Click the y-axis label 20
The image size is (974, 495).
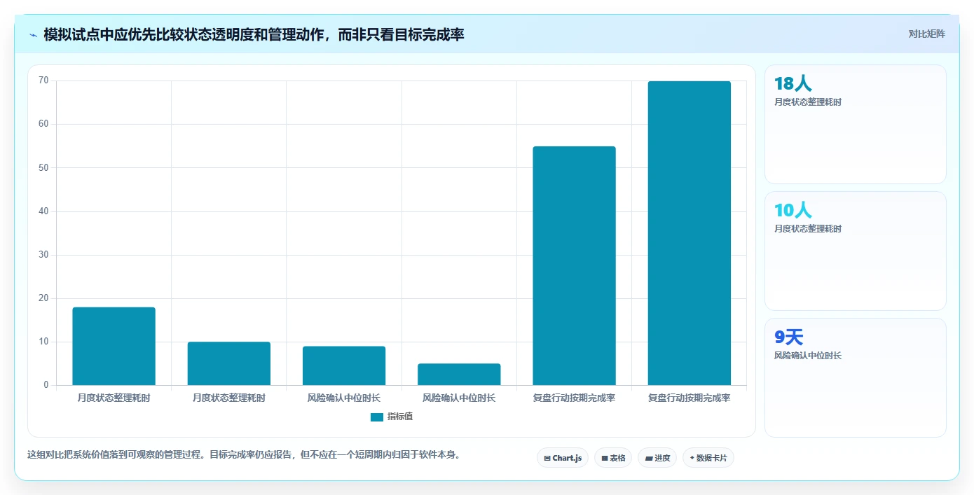pyautogui.click(x=43, y=298)
